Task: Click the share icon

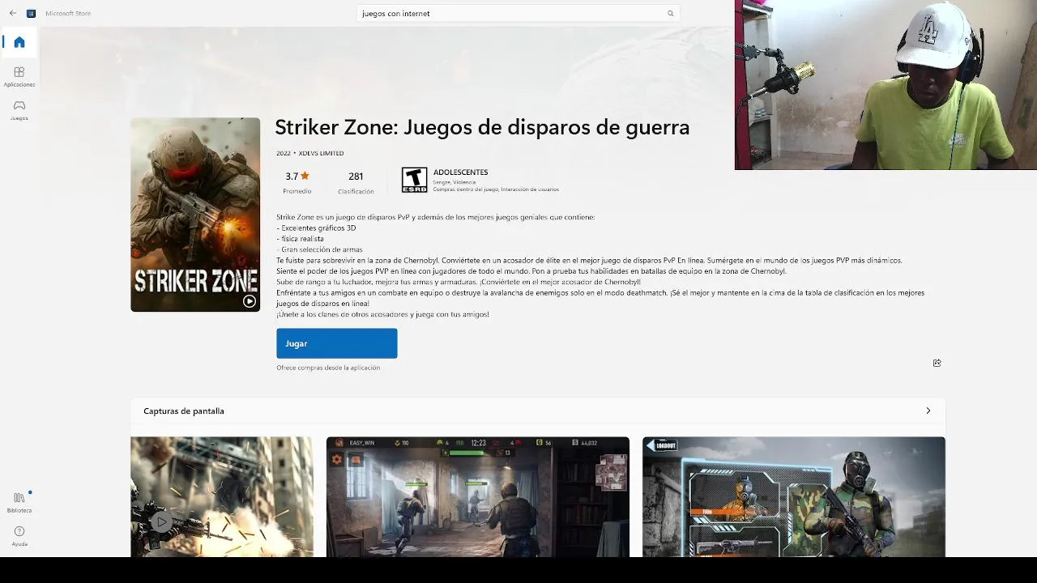Action: point(937,363)
